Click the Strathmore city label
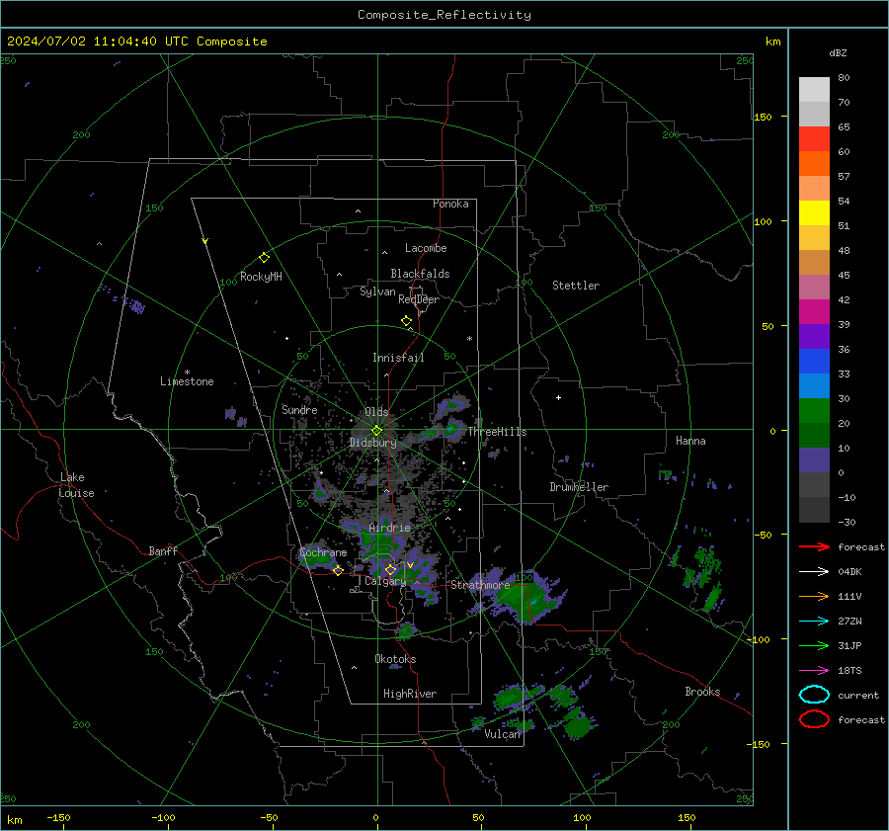The width and height of the screenshot is (889, 831). coord(480,585)
